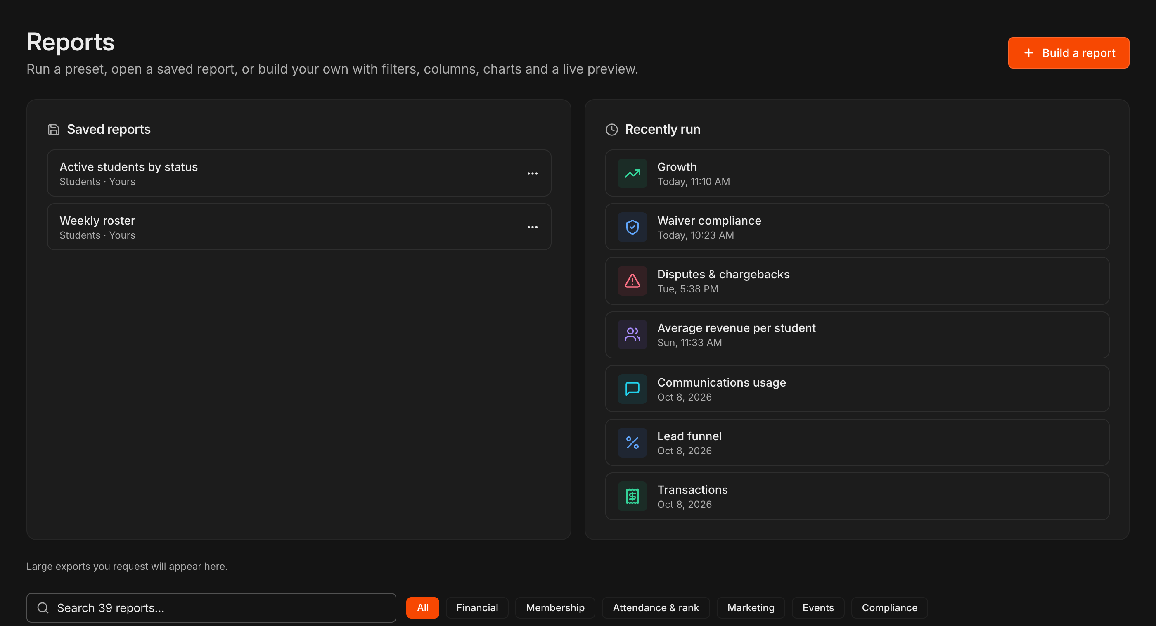Image resolution: width=1156 pixels, height=626 pixels.
Task: Filter reports by Financial
Action: [477, 607]
